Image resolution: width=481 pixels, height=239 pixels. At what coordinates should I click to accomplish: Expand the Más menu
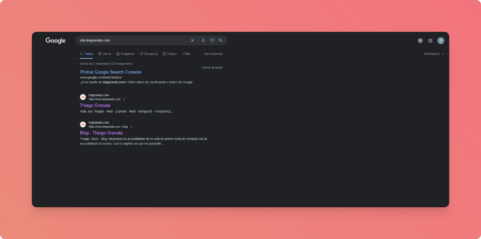[186, 54]
